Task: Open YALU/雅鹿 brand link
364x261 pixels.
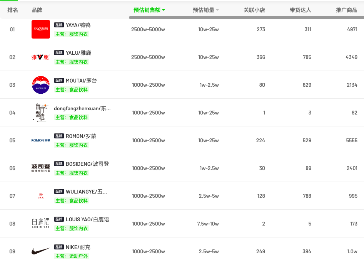Action: point(78,53)
